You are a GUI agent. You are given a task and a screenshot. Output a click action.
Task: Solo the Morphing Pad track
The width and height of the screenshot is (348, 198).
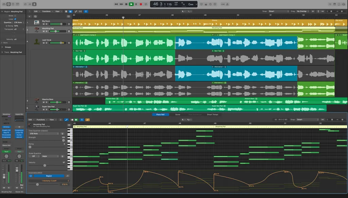click(x=46, y=31)
